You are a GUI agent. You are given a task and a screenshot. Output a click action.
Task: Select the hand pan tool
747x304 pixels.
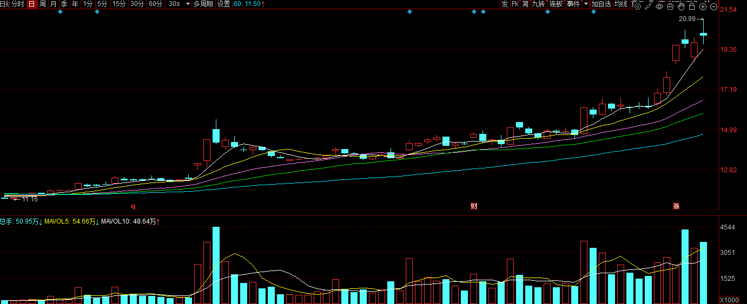[681, 6]
